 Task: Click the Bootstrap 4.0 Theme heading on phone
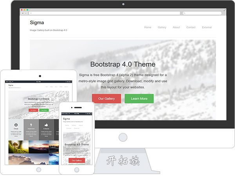(x=77, y=144)
